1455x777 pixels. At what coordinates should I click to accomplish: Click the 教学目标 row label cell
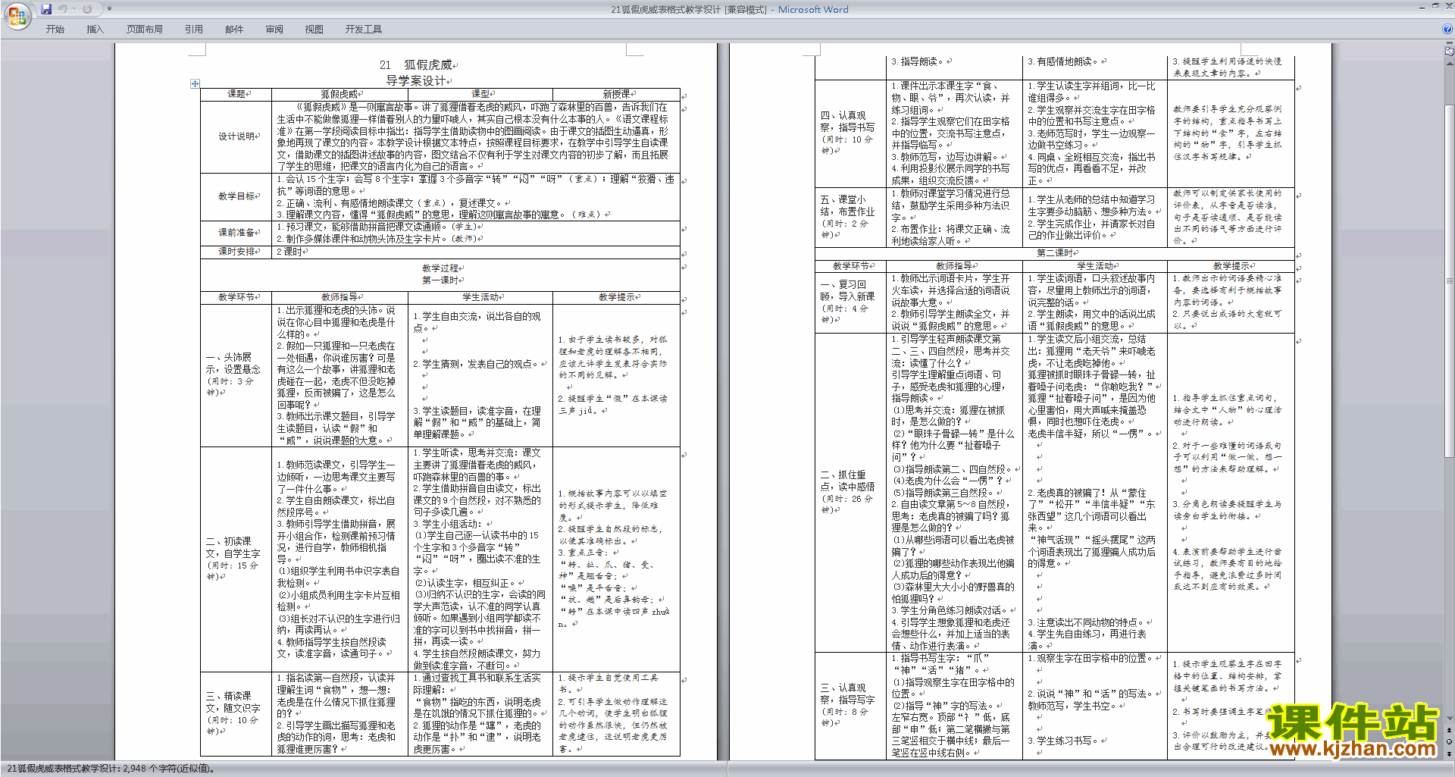236,196
